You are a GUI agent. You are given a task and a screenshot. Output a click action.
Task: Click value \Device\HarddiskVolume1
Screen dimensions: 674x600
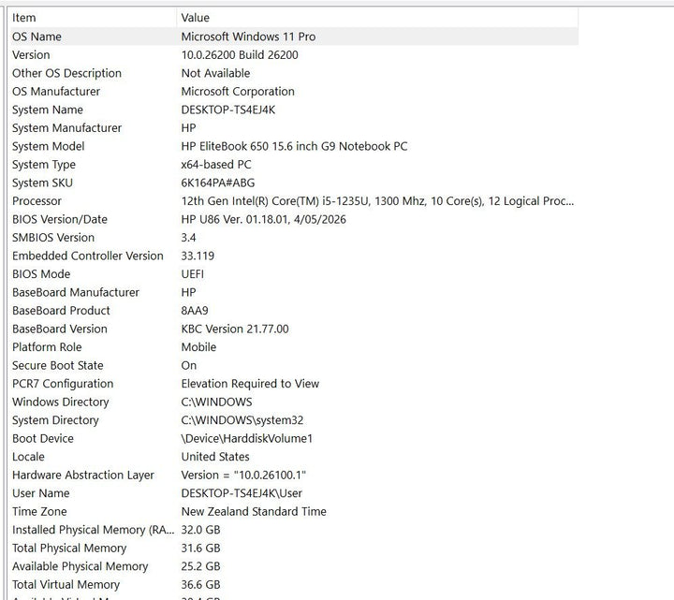point(247,438)
